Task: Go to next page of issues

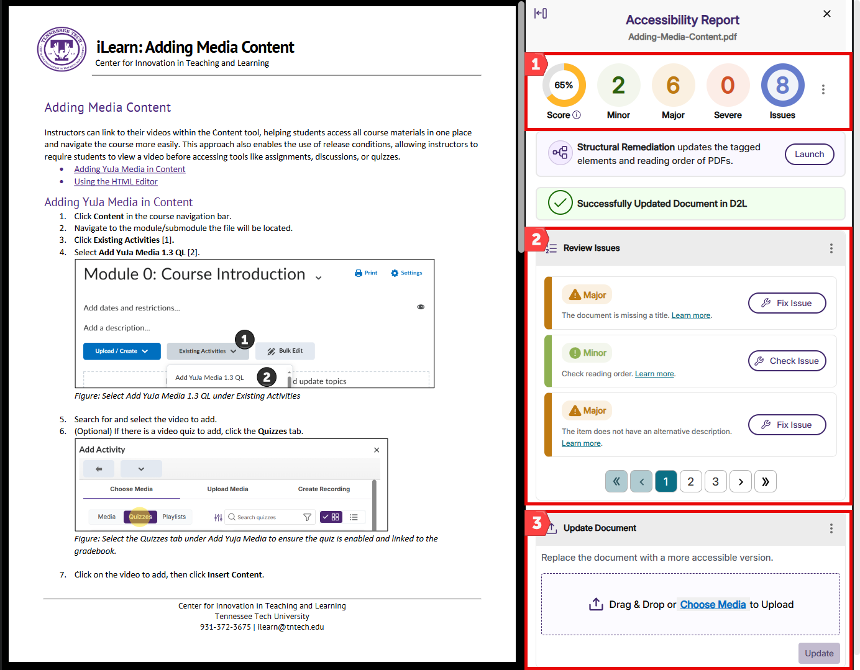Action: 740,481
